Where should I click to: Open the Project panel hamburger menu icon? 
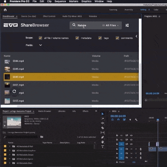pos(33,111)
